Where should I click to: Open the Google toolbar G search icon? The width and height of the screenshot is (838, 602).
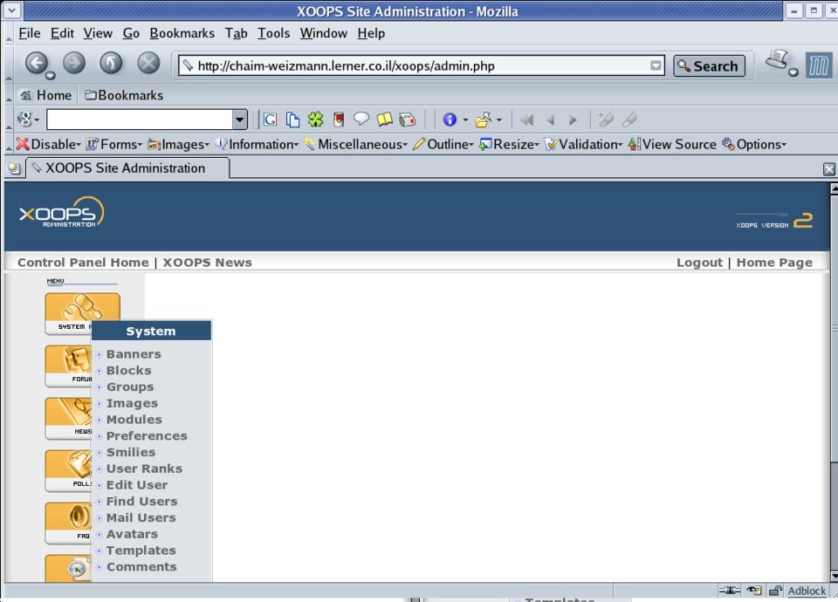(270, 120)
